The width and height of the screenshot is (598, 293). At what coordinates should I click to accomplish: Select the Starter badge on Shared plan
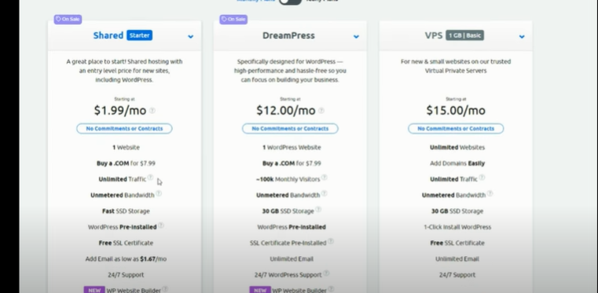click(140, 35)
